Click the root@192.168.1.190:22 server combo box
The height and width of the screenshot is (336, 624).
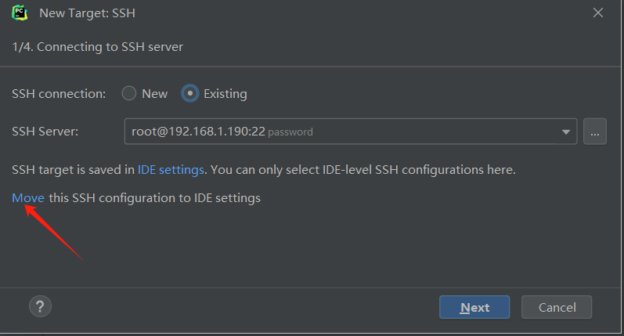coord(344,132)
